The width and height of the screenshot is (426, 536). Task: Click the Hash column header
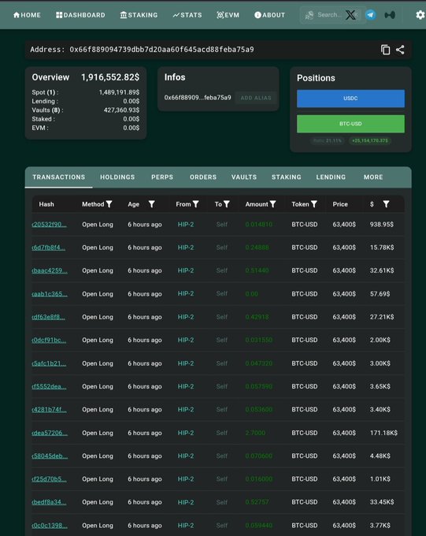(46, 204)
